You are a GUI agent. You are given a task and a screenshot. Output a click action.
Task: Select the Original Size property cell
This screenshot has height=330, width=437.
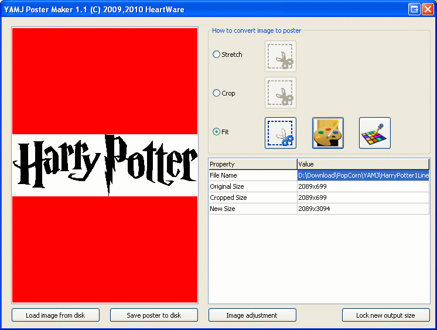[x=253, y=186]
